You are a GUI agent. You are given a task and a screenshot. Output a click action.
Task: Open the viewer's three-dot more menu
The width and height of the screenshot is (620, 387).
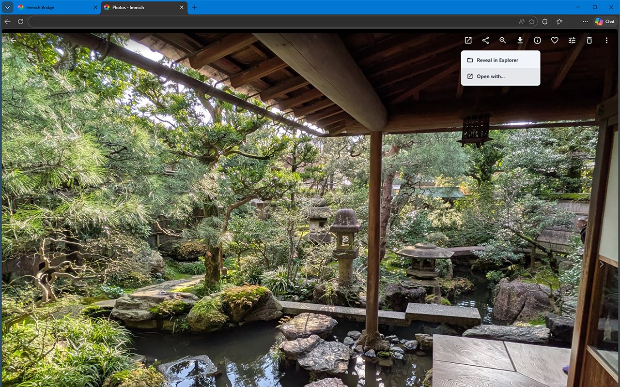[606, 41]
